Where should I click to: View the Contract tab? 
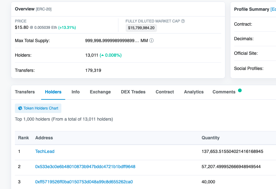[165, 92]
